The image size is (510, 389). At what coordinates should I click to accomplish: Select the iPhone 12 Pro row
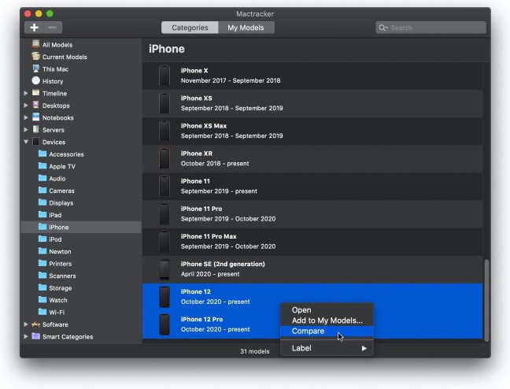(x=312, y=324)
